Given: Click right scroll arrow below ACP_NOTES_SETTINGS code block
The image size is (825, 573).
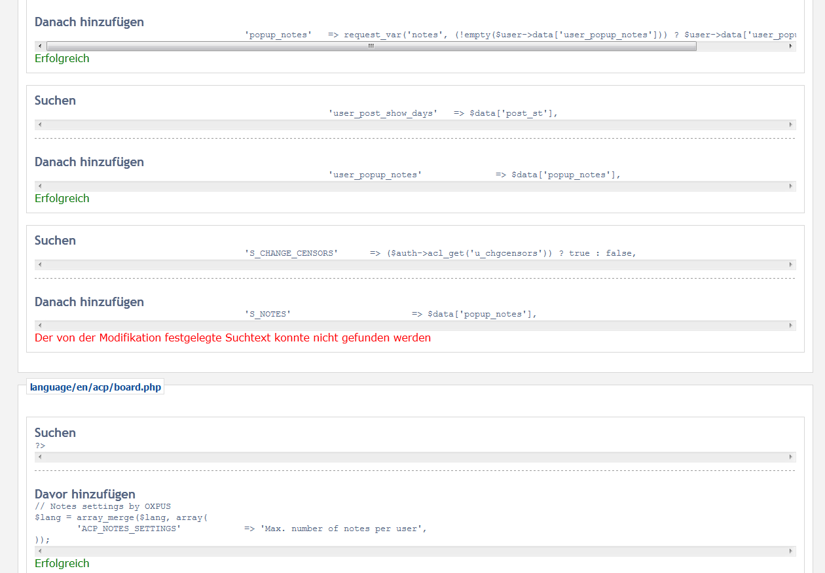Looking at the screenshot, I should tap(790, 551).
